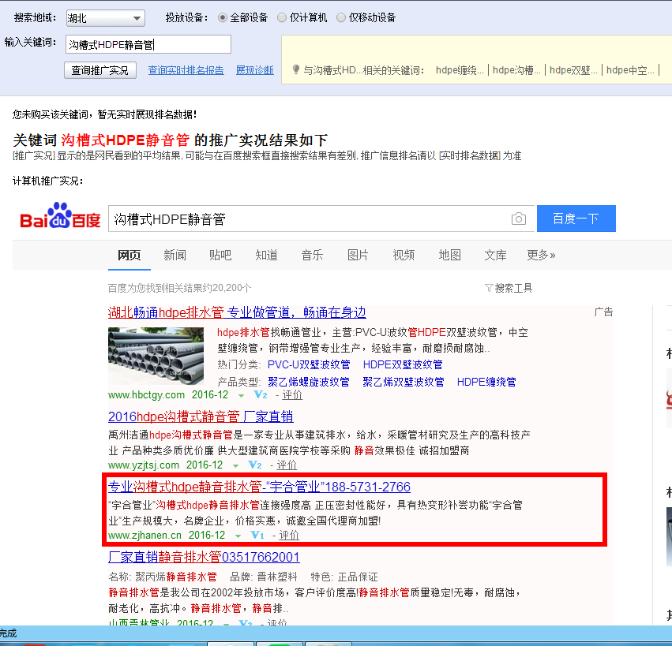This screenshot has width=672, height=646.
Task: Switch to the 知道 tab
Action: [266, 256]
